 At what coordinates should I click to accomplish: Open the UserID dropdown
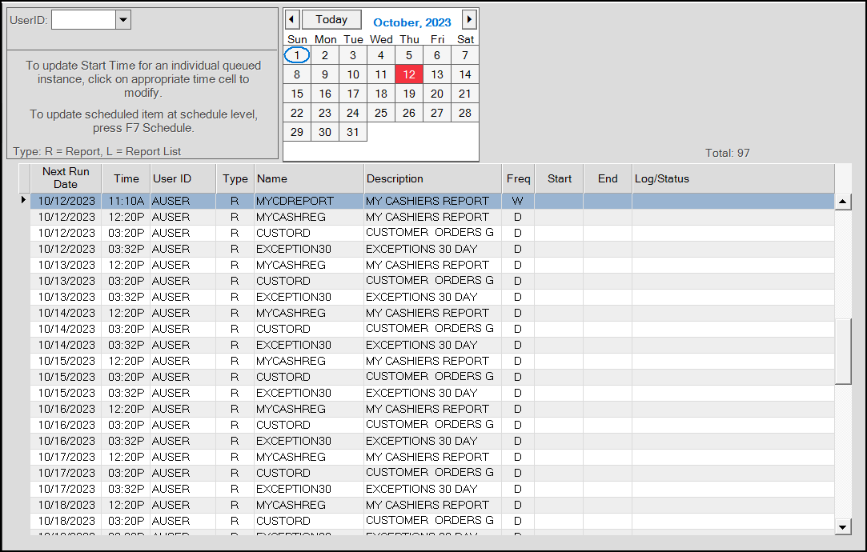coord(122,18)
